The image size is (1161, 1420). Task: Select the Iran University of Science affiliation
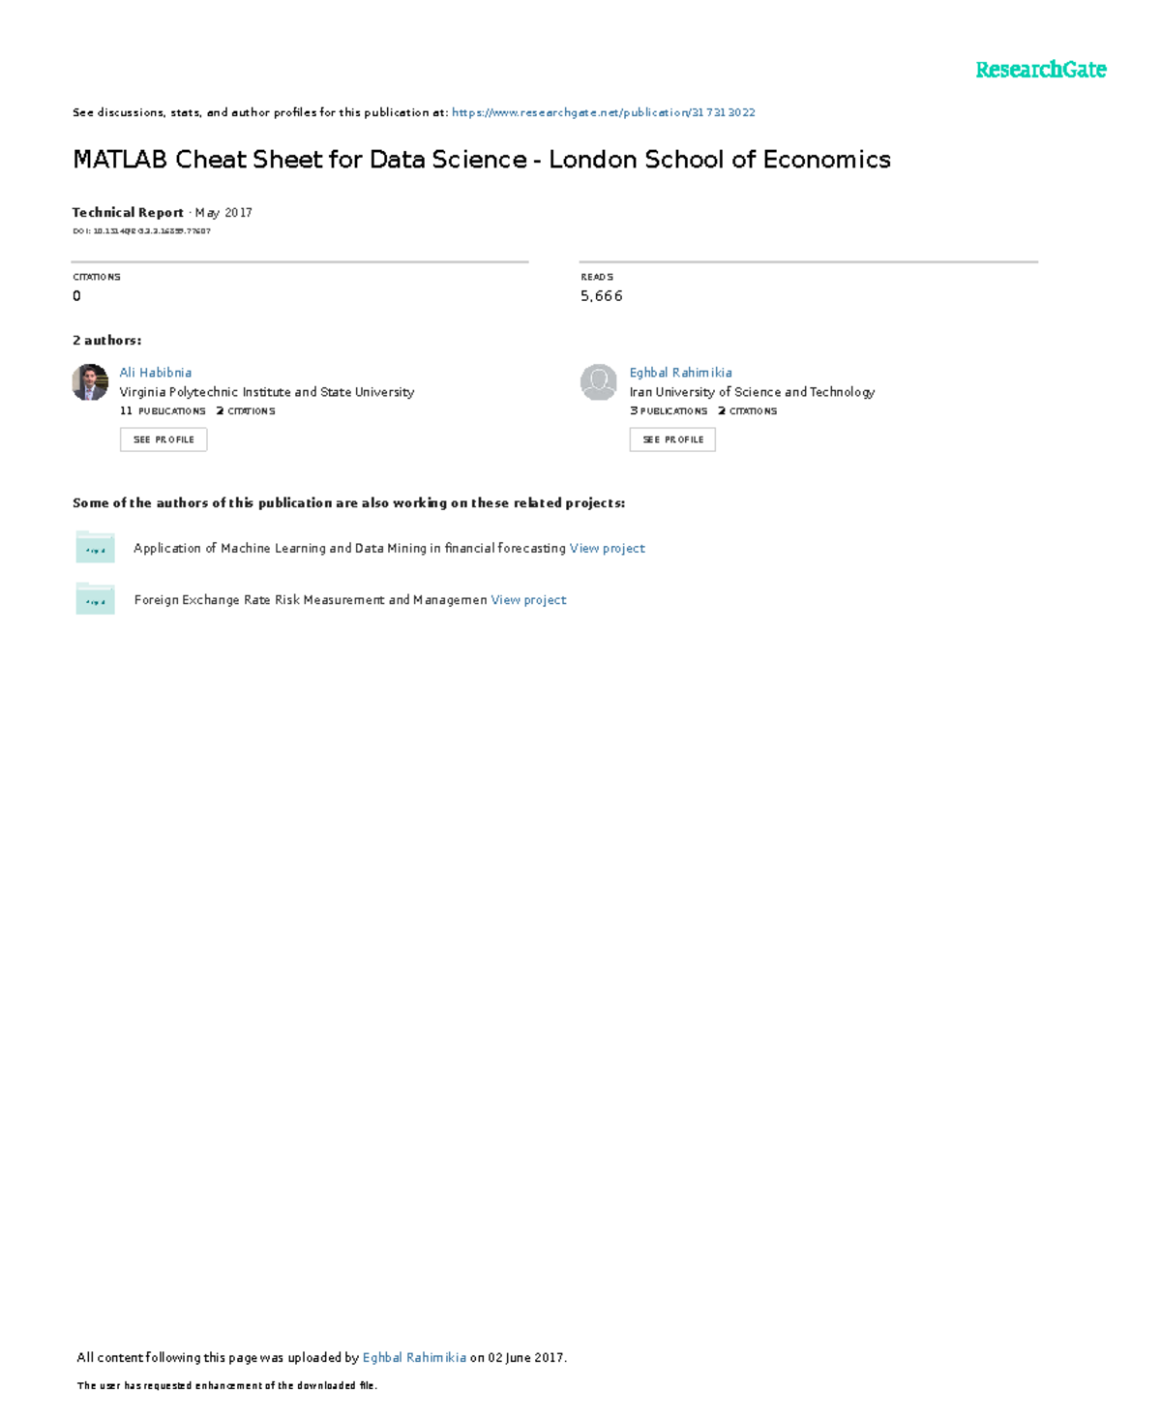(752, 392)
